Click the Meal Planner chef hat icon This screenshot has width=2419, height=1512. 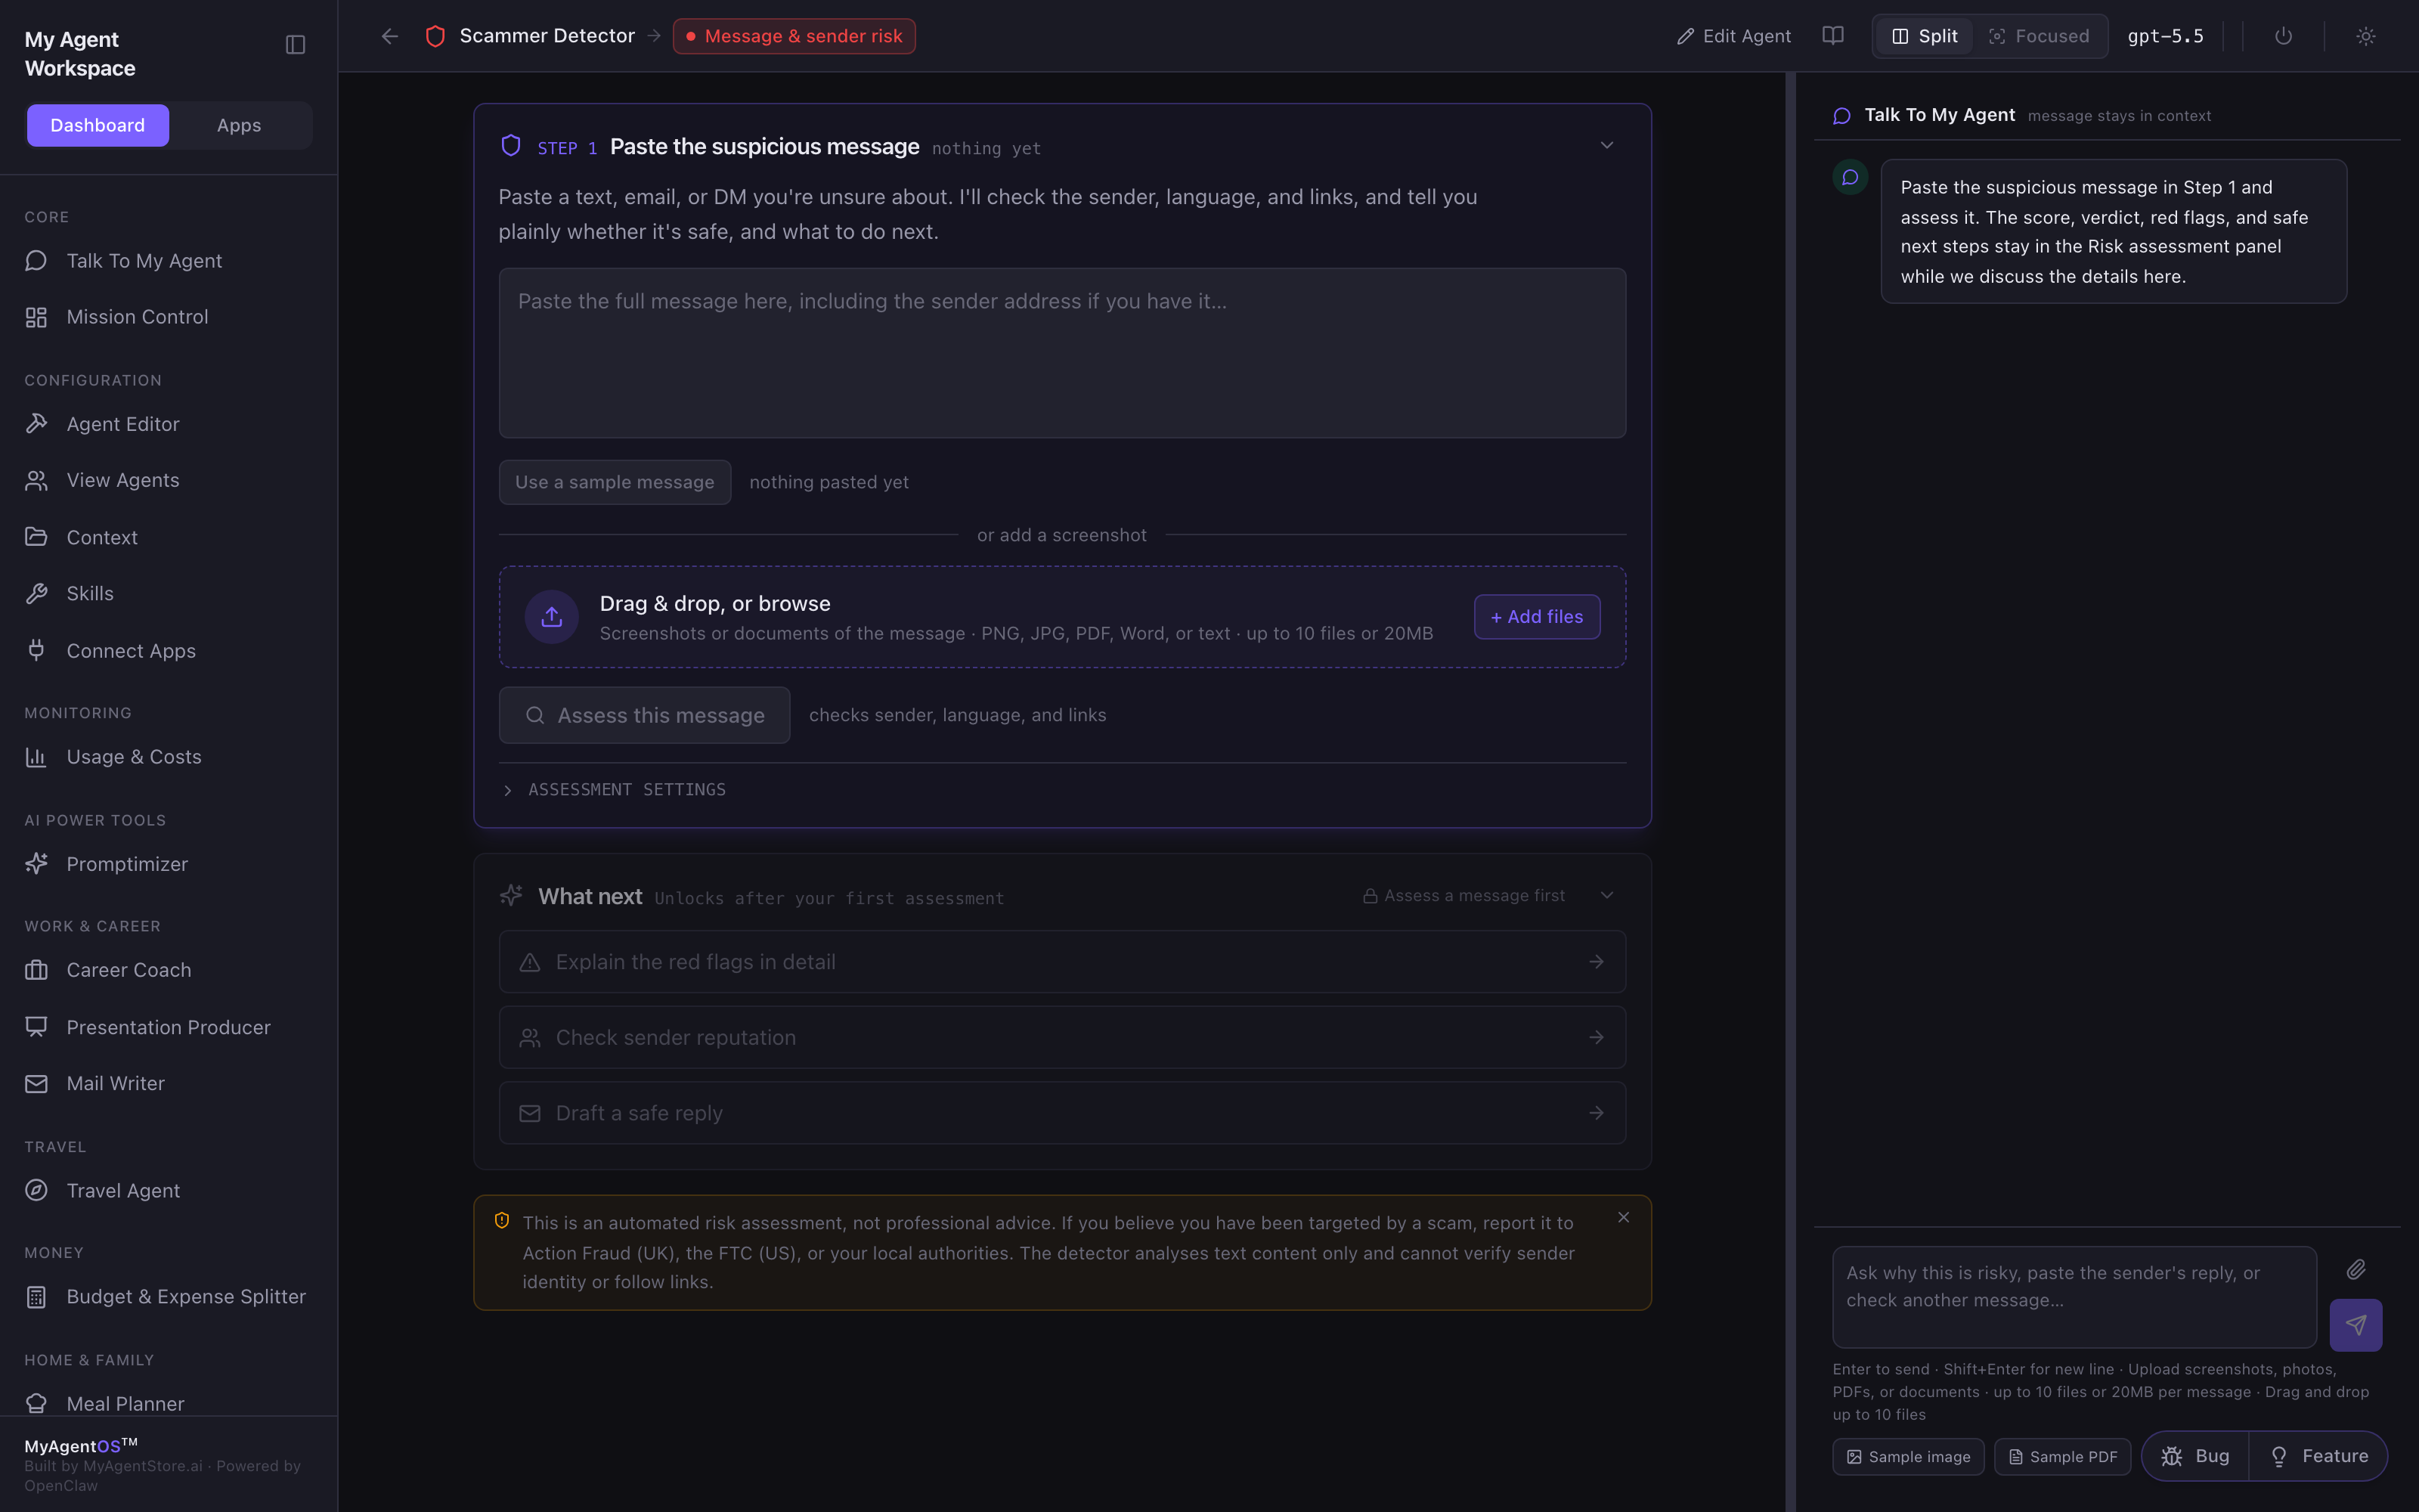pos(36,1403)
